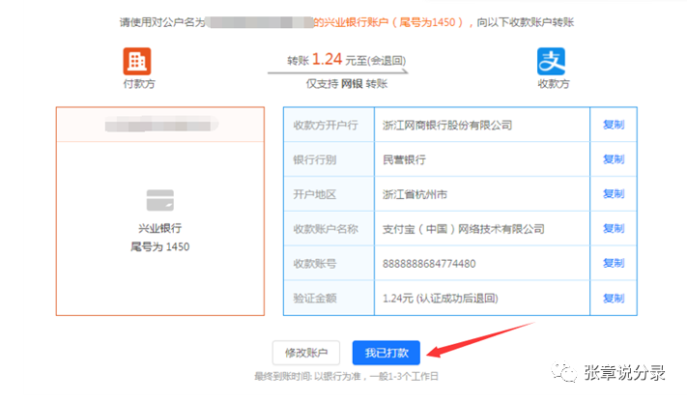Copy the 银行行别 value
This screenshot has width=687, height=402.
tap(613, 159)
